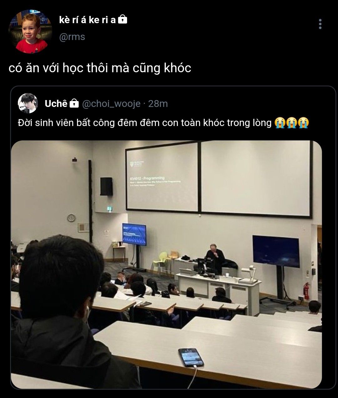Image resolution: width=338 pixels, height=398 pixels.
Task: Click the lock icon beside kè rí á ke ri a
Action: coord(123,20)
